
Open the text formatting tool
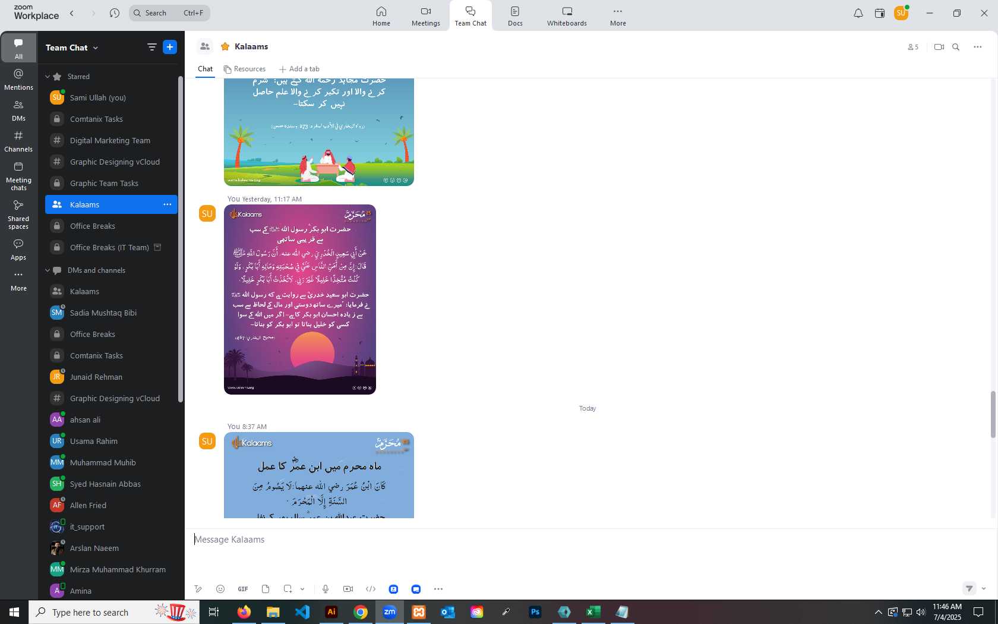tap(198, 589)
